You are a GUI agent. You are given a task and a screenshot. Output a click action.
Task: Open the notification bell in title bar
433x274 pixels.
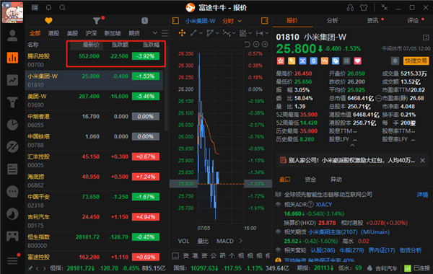48,7
